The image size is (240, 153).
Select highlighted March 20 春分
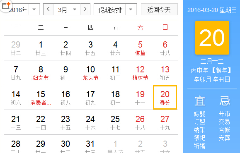(x=165, y=98)
